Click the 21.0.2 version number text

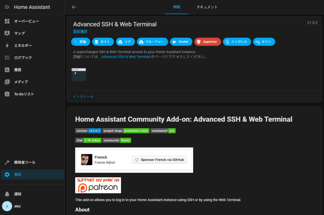coord(312,23)
